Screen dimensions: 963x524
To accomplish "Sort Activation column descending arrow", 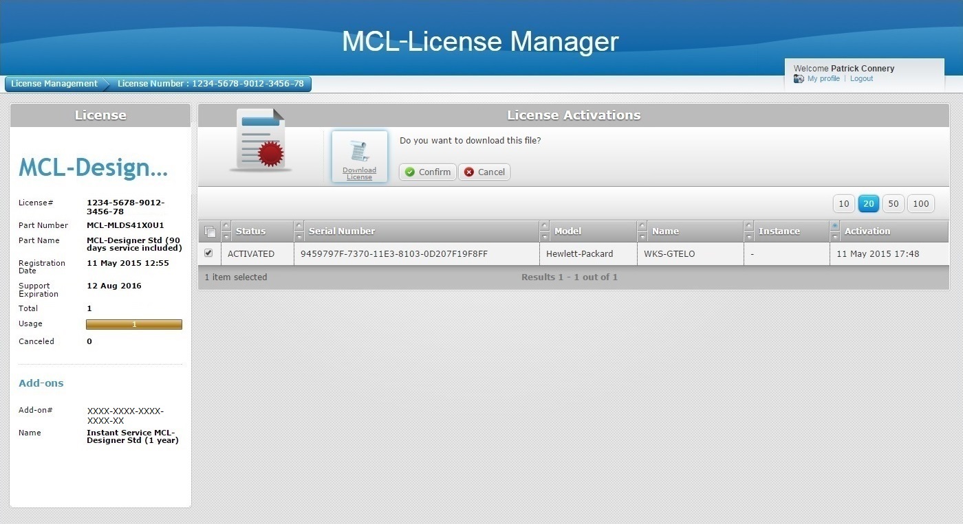I will pos(835,237).
